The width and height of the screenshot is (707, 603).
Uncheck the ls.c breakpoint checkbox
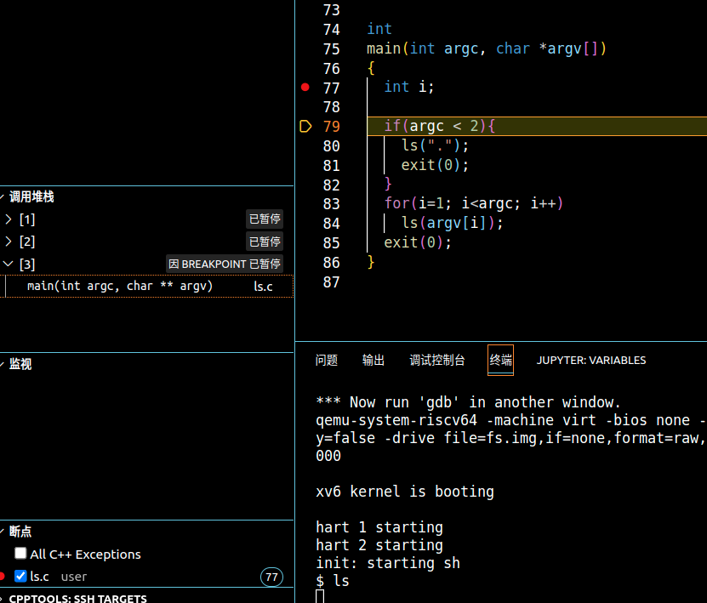pyautogui.click(x=20, y=576)
